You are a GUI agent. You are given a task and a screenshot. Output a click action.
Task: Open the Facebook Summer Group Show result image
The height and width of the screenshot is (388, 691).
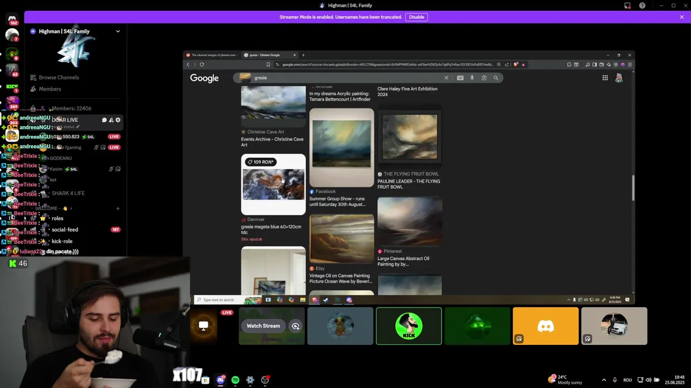(x=341, y=147)
